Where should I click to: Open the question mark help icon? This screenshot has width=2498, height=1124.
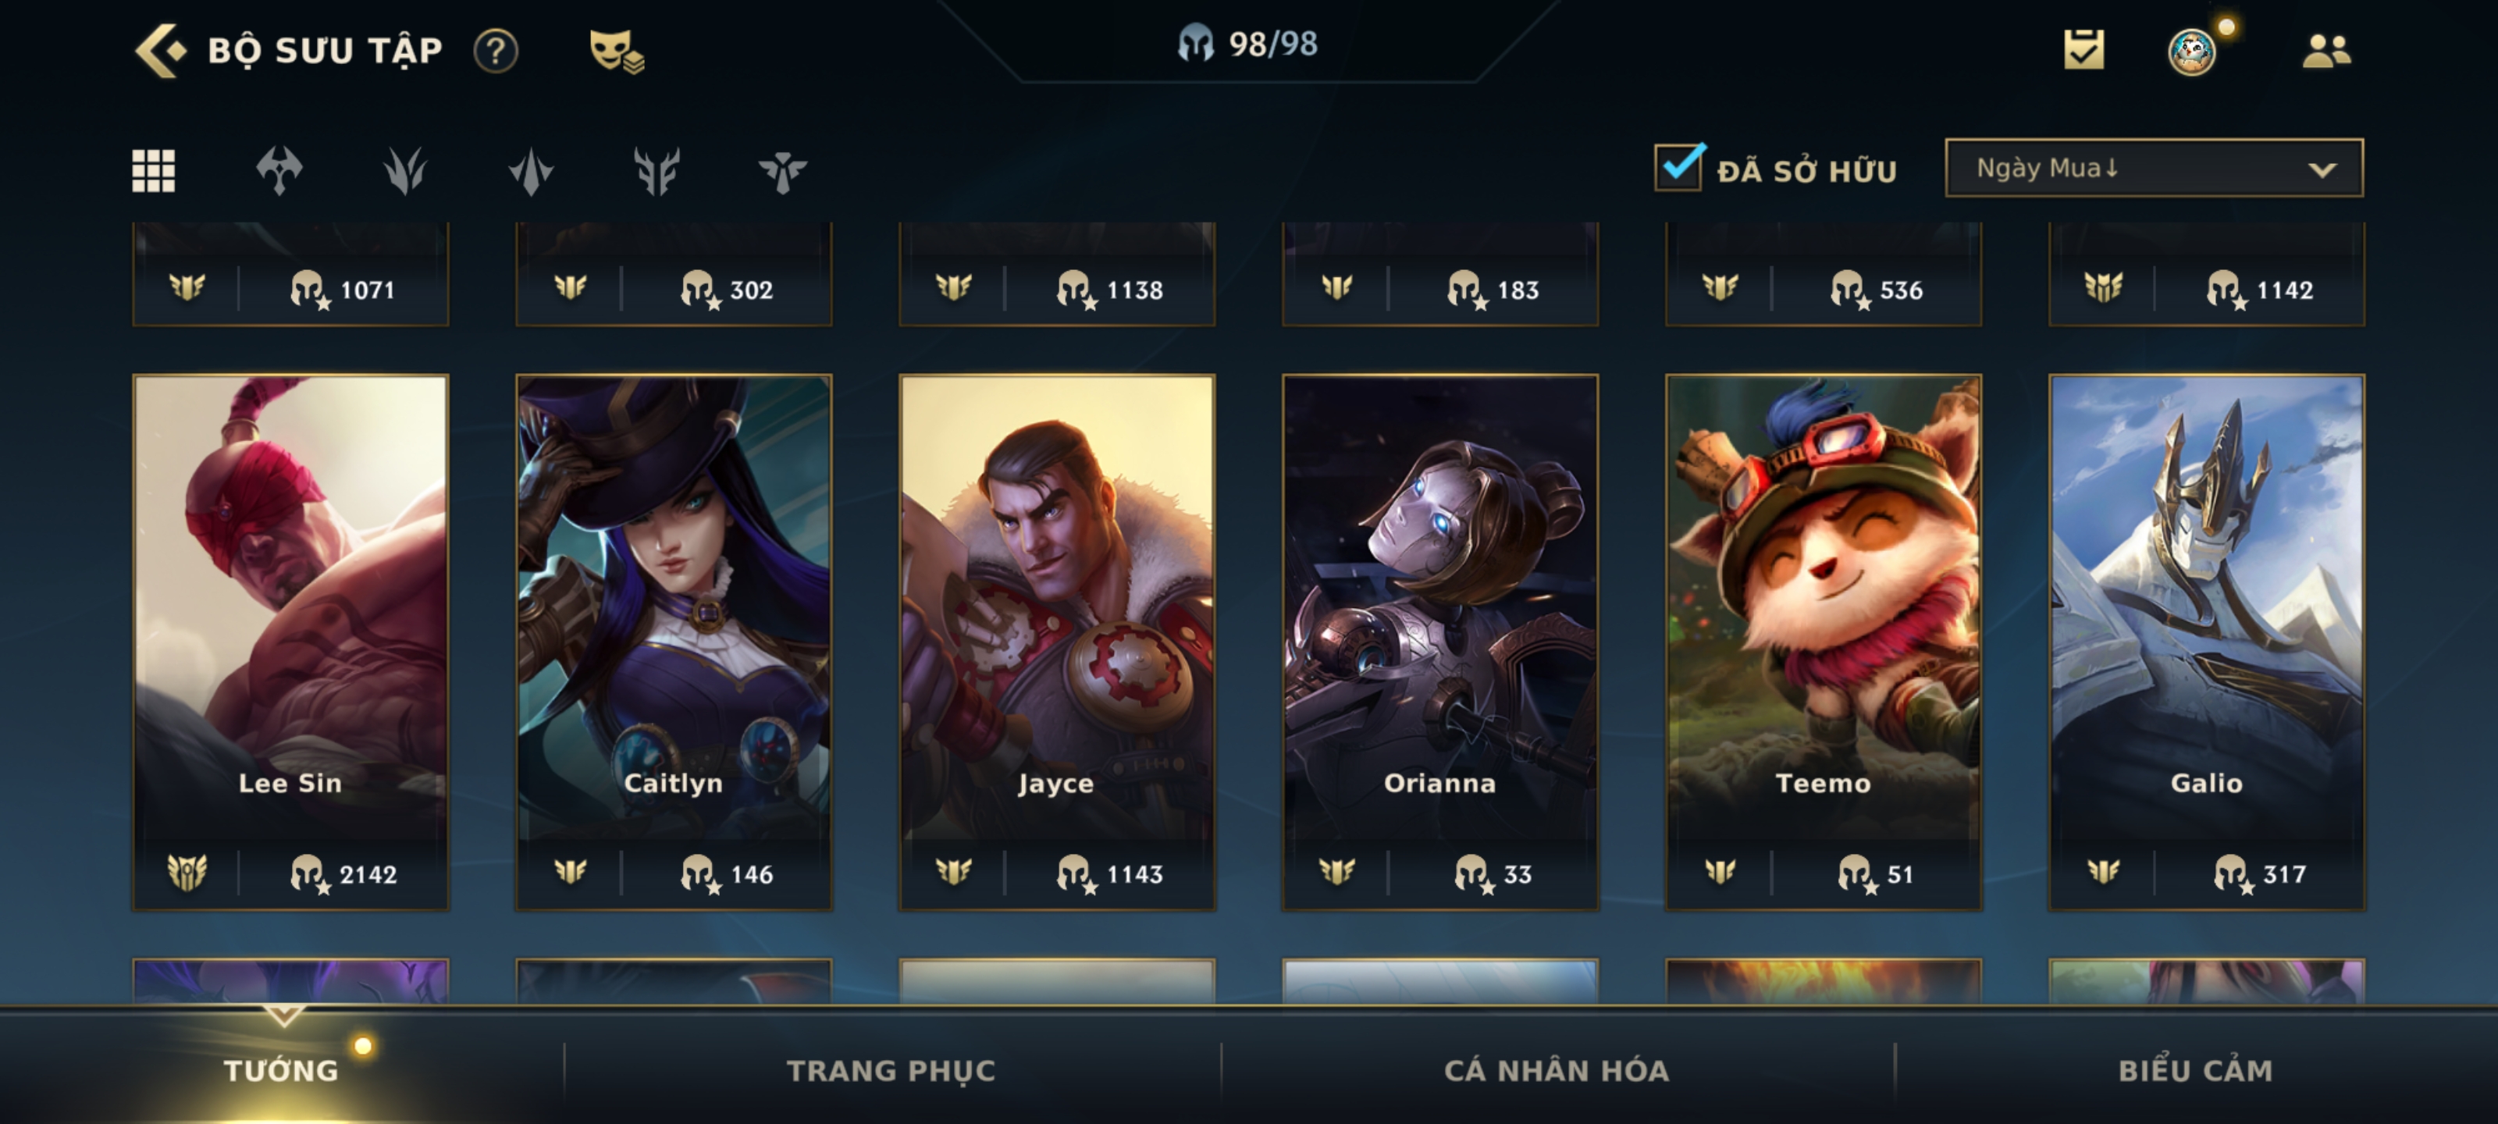[496, 51]
